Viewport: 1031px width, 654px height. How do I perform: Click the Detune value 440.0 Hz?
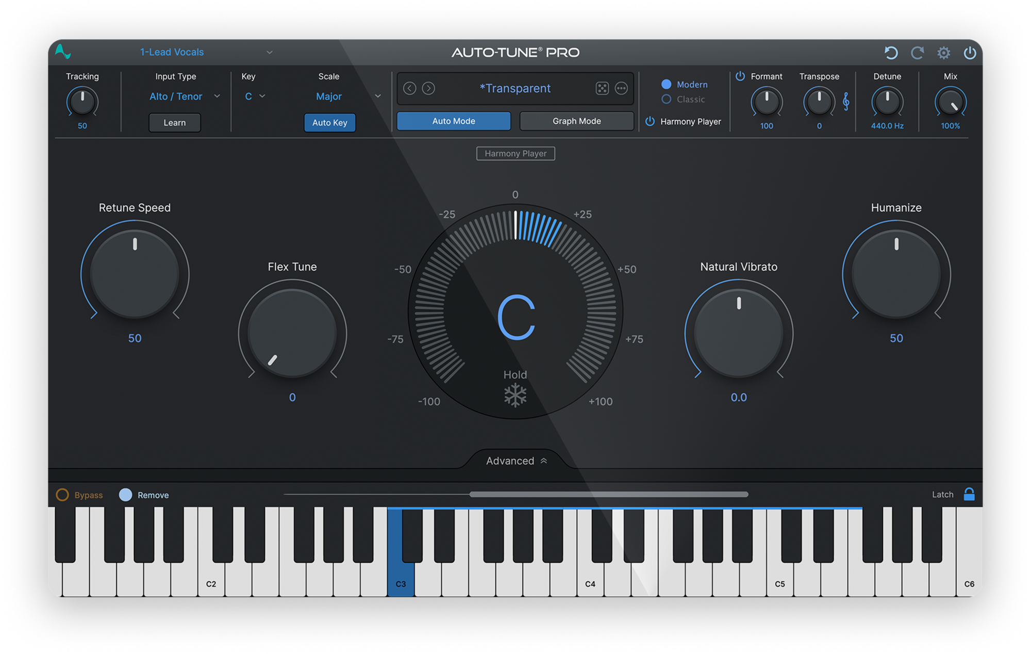[x=887, y=126]
